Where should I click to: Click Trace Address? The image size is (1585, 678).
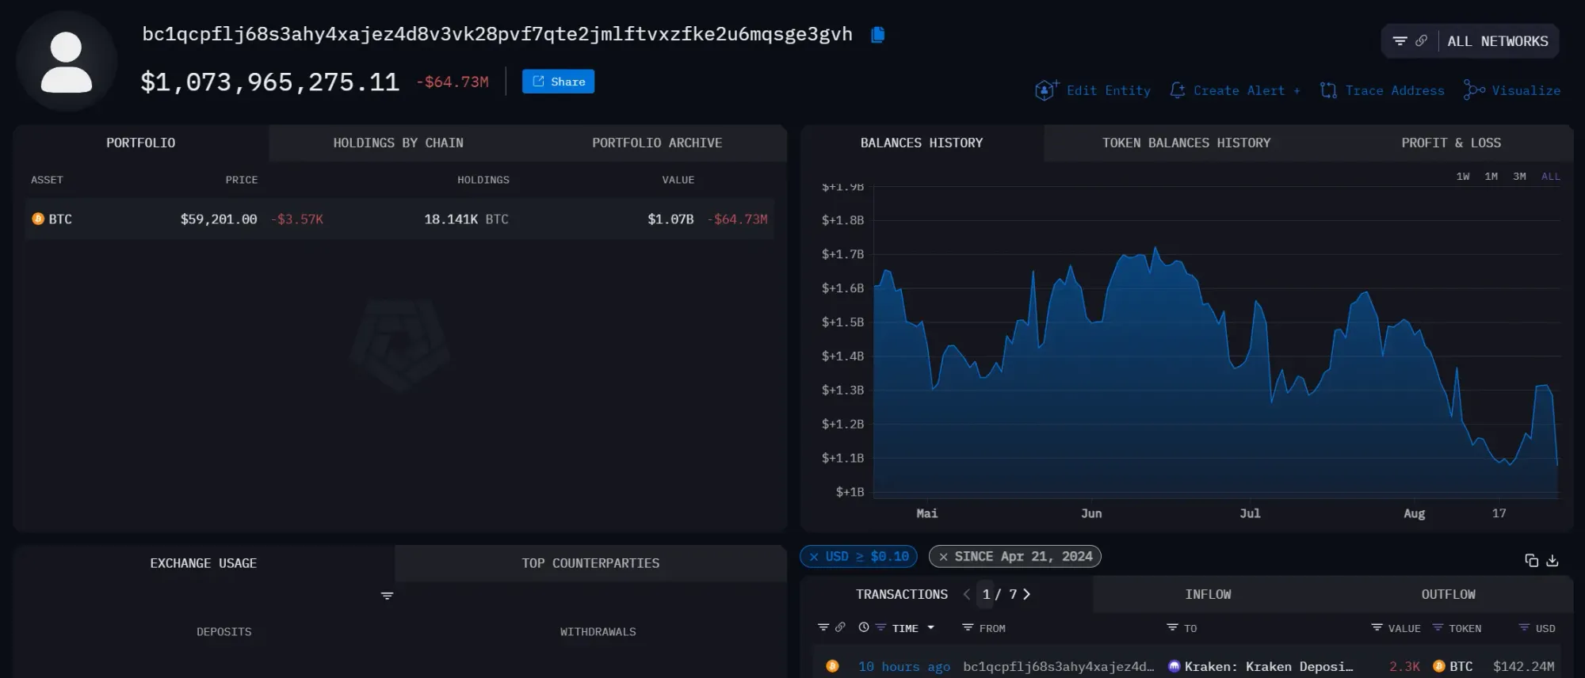click(1395, 90)
